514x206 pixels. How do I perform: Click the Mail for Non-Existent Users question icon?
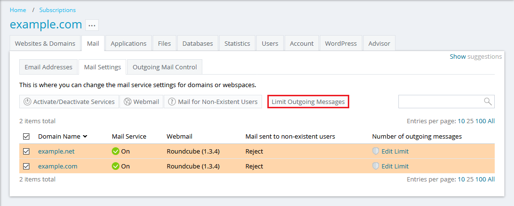(x=172, y=102)
